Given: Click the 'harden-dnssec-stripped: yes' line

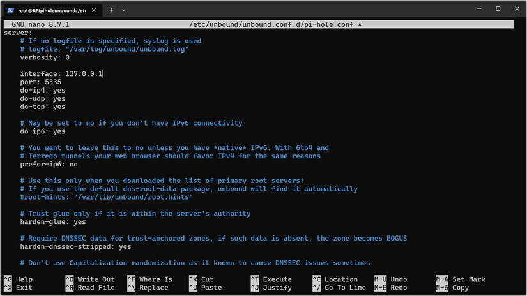Looking at the screenshot, I should click(x=75, y=247).
